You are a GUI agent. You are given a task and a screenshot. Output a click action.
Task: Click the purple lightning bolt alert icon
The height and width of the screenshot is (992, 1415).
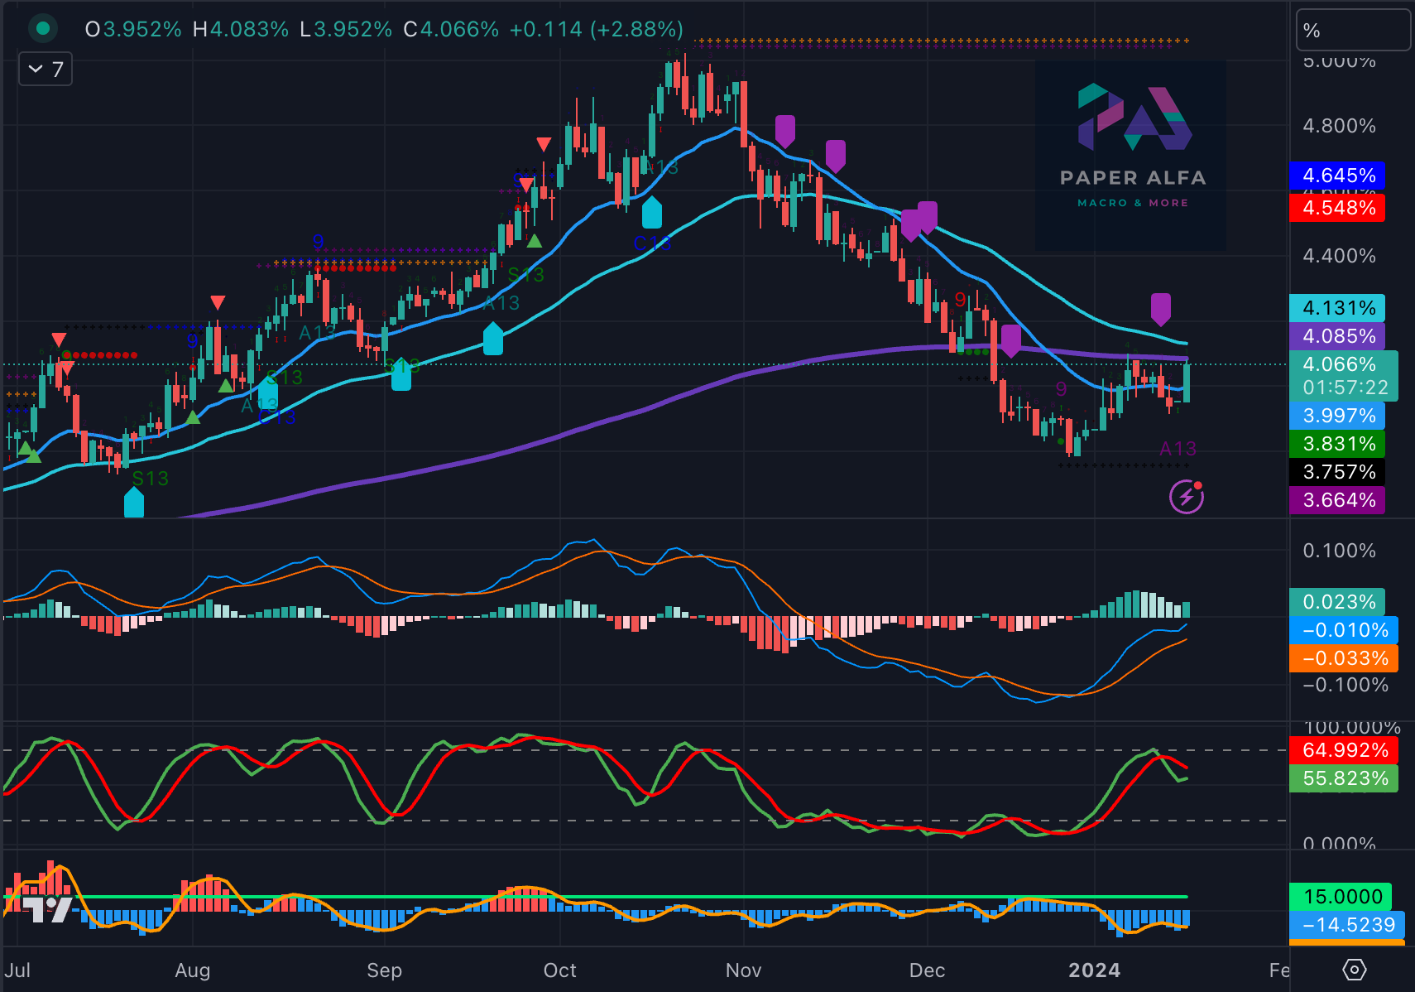(1187, 497)
